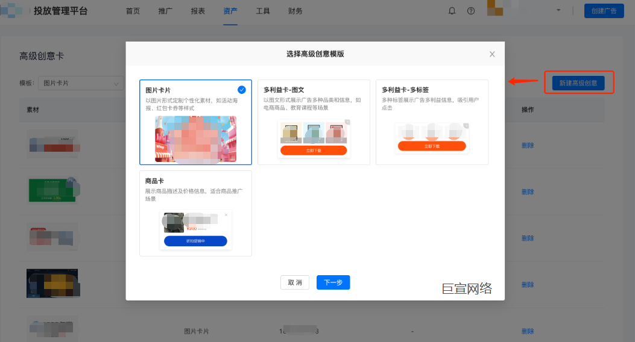The image size is (635, 342).
Task: Click 立即下载 in 多利益卡-多标签 preview
Action: tap(432, 146)
